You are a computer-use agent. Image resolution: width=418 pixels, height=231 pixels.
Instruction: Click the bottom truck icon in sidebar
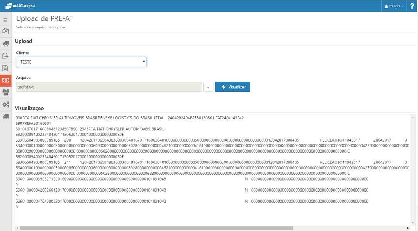pos(5,117)
